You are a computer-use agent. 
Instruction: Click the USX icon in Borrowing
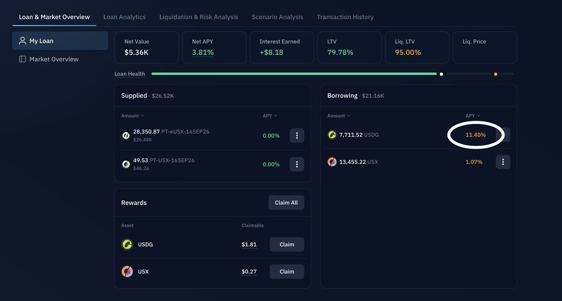(x=332, y=162)
